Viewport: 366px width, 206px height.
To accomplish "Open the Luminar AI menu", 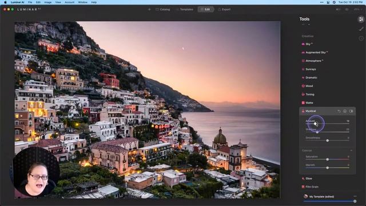I will (x=17, y=2).
